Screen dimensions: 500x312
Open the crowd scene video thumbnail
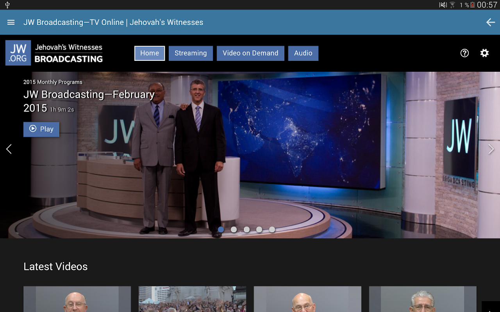point(192,299)
